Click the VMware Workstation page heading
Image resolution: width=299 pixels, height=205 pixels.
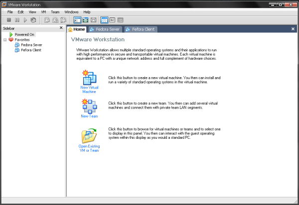tap(98, 39)
